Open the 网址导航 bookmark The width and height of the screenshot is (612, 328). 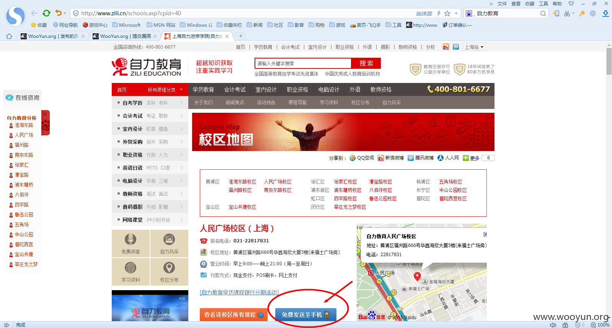65,25
